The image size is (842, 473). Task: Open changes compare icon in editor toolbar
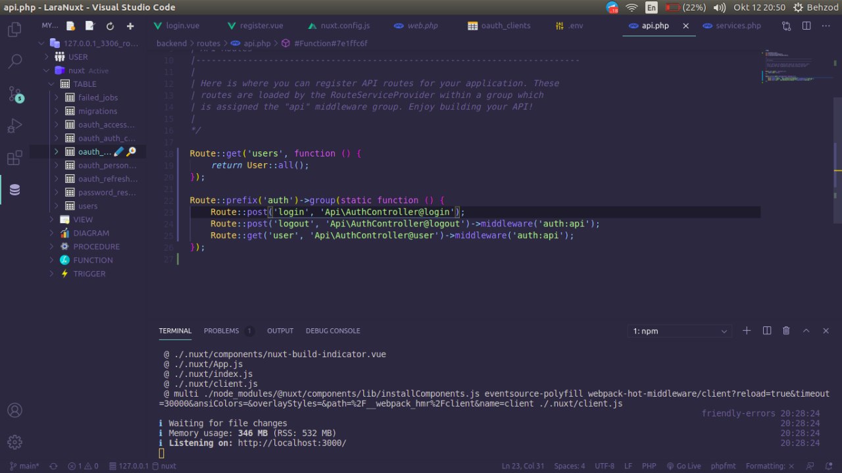click(787, 26)
